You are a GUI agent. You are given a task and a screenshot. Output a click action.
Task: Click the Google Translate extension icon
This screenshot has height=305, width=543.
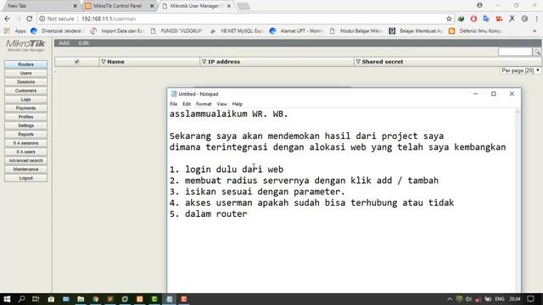click(486, 19)
